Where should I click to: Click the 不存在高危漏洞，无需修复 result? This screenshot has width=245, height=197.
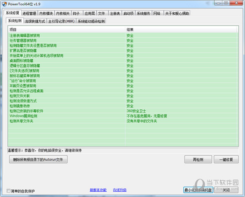pyautogui.click(x=147, y=116)
